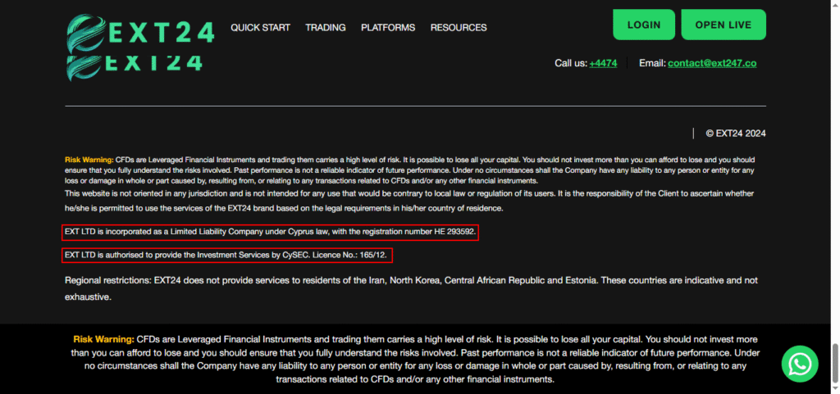Click the 'Email:' label

coord(652,63)
